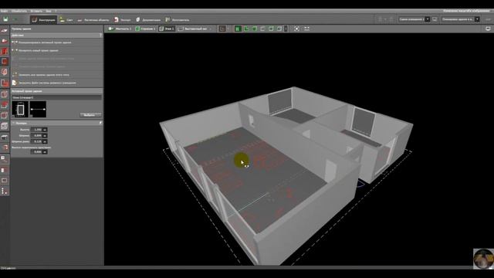Switch to the Свет mode tab
The image size is (494, 278).
[66, 20]
